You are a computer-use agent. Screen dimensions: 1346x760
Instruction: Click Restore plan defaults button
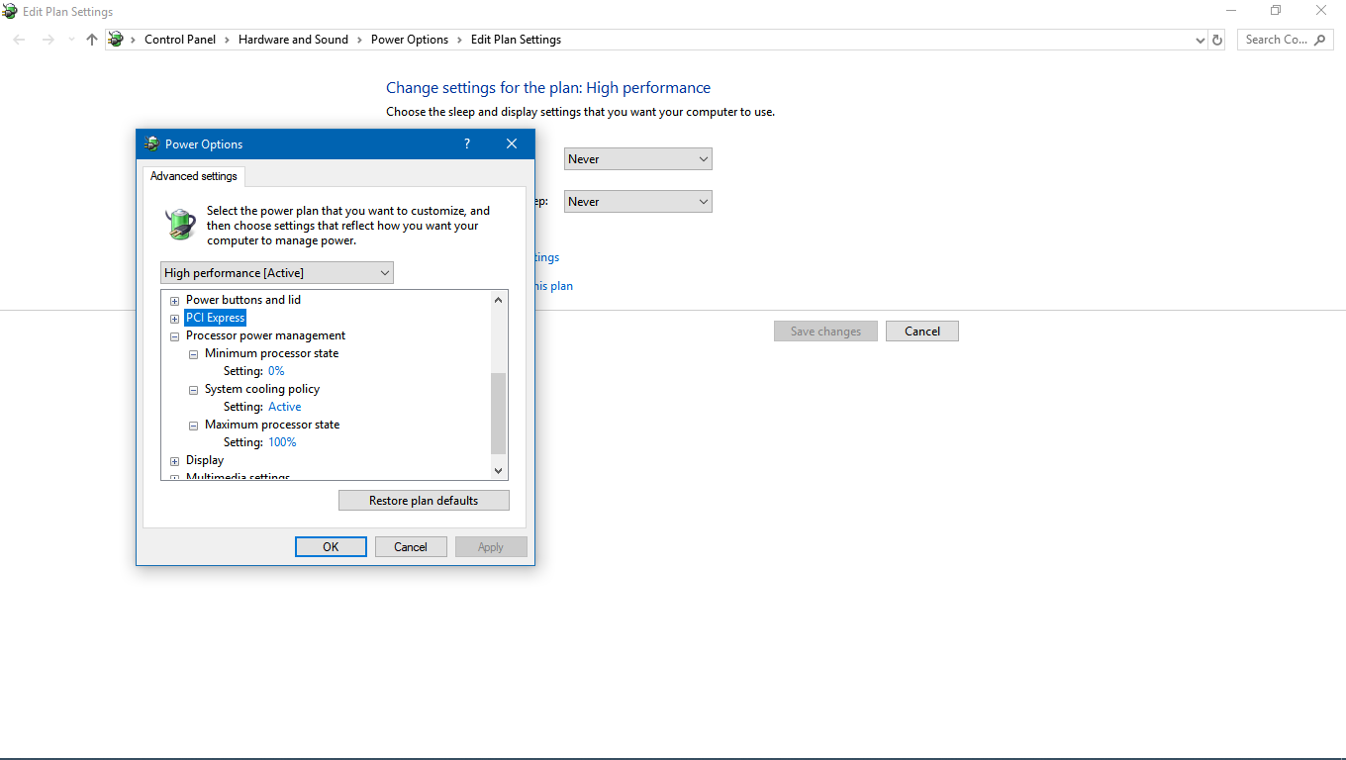(x=424, y=501)
